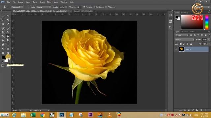
Task: Open the File menu
Action: pyautogui.click(x=9, y=2)
